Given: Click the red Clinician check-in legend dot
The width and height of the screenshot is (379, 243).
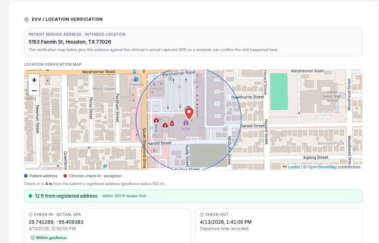Looking at the screenshot, I should tap(65, 176).
